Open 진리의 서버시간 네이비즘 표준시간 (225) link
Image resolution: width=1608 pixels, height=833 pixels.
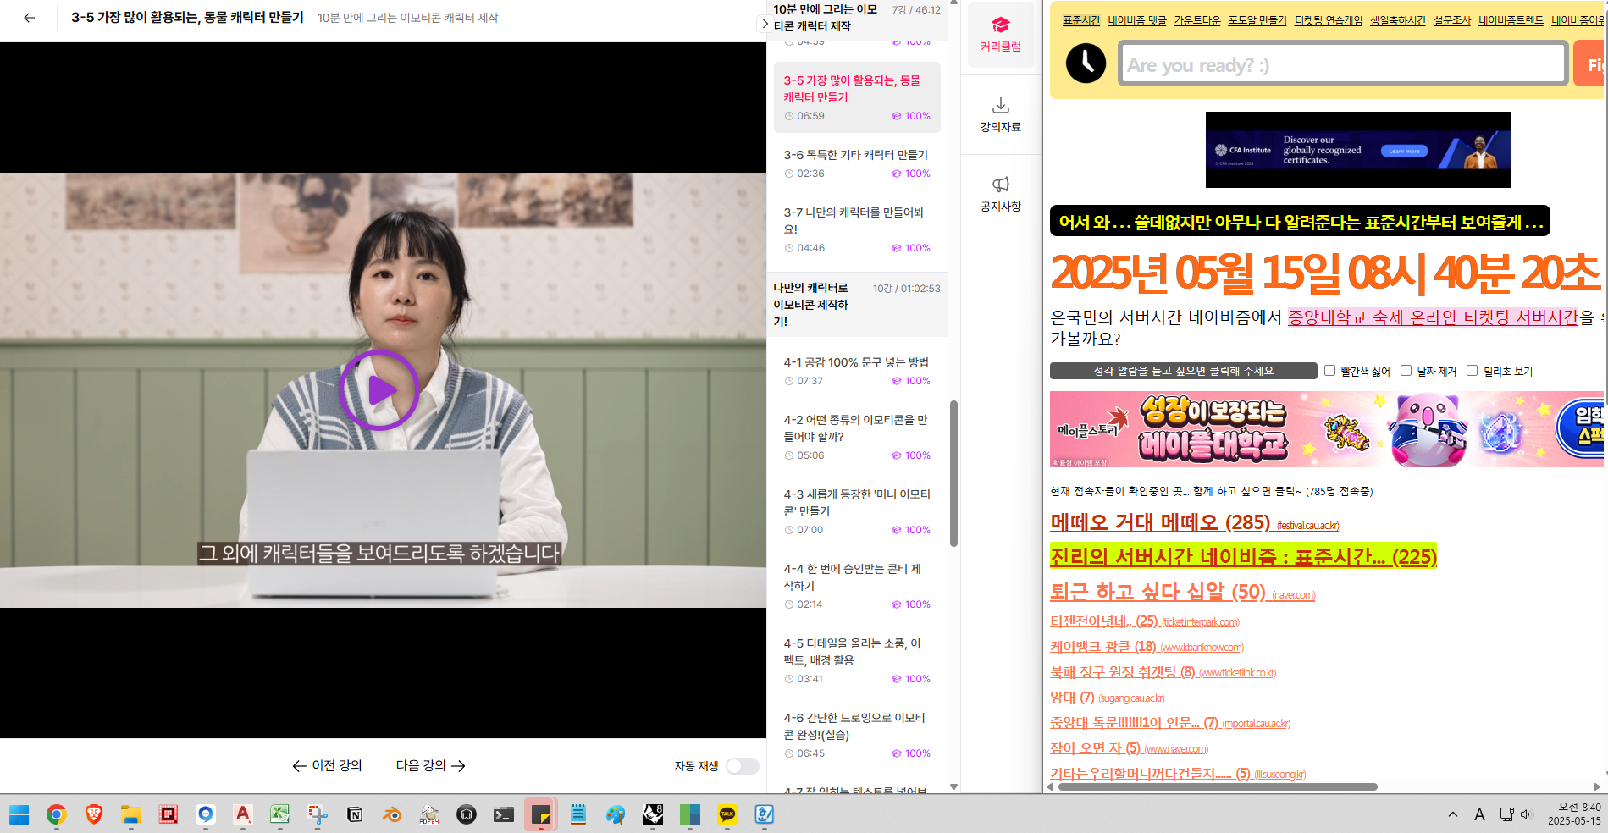(x=1243, y=556)
